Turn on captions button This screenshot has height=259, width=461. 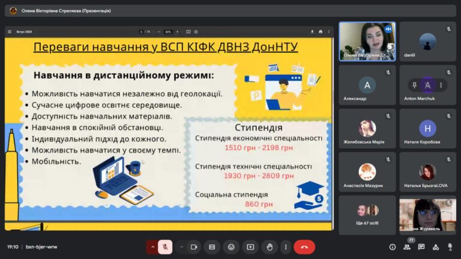point(212,247)
